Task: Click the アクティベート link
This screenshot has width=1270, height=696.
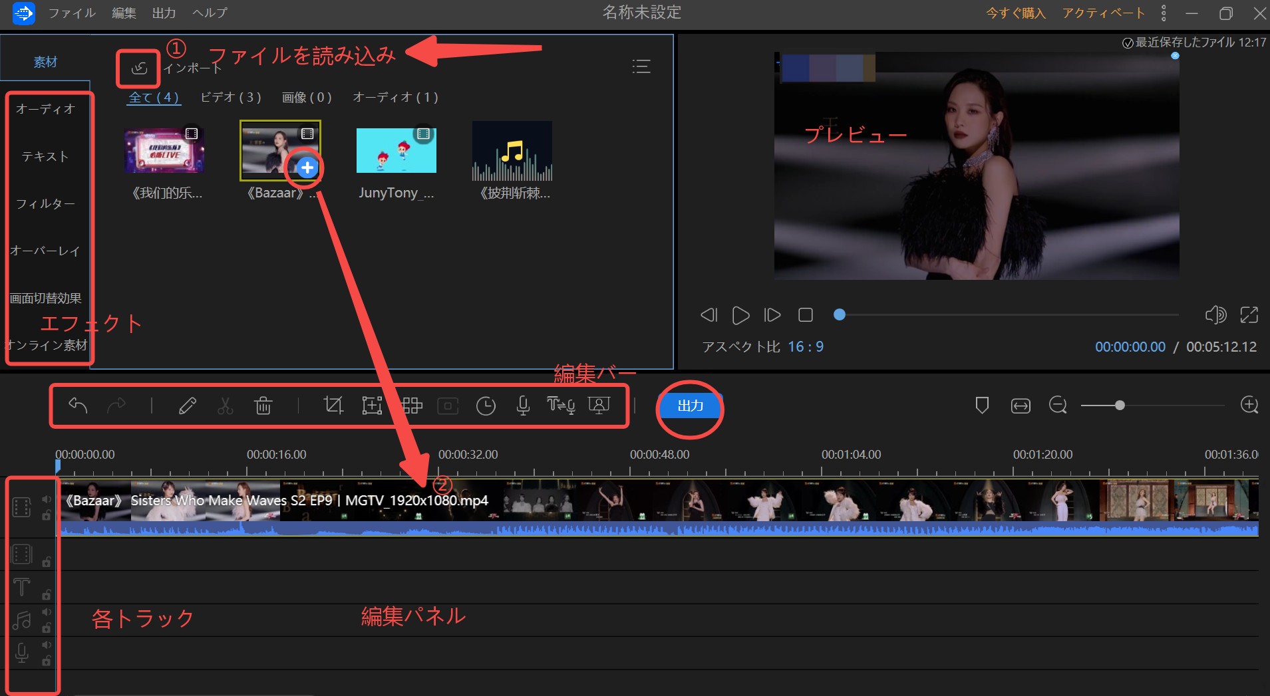Action: click(x=1104, y=13)
